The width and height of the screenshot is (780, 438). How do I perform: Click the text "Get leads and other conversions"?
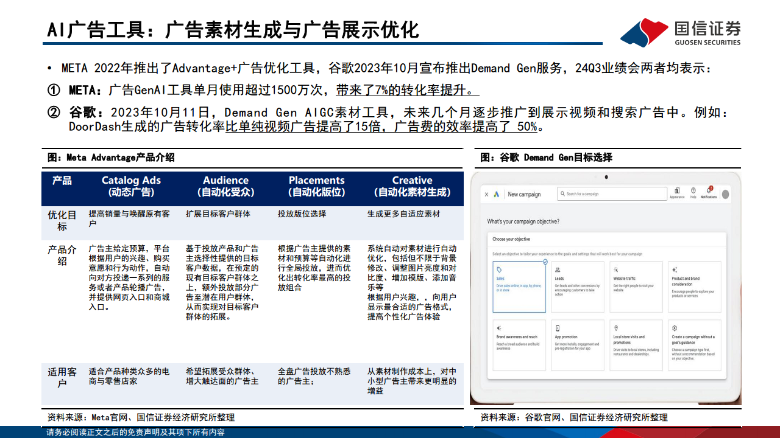coord(576,290)
